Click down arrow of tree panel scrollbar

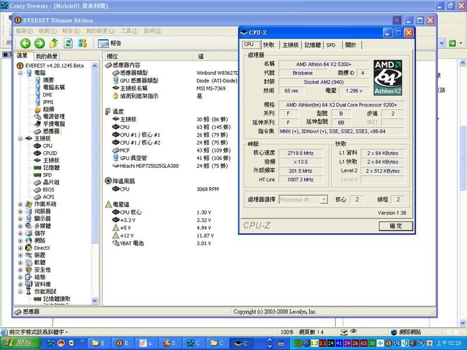click(96, 300)
